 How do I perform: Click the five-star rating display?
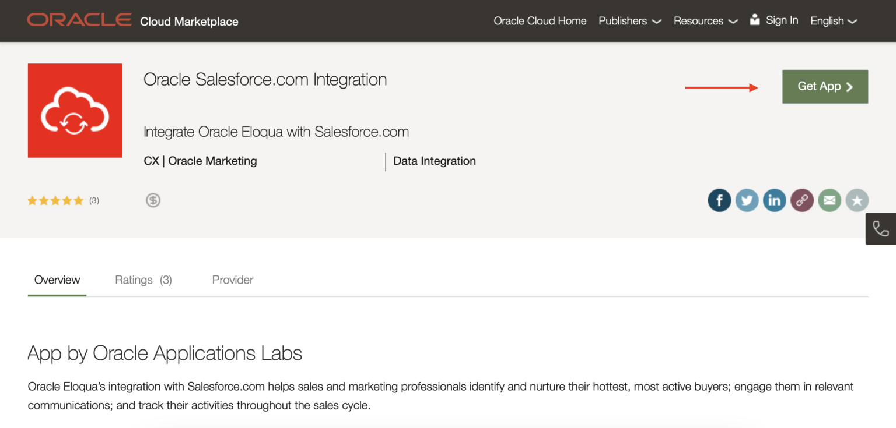pos(55,200)
